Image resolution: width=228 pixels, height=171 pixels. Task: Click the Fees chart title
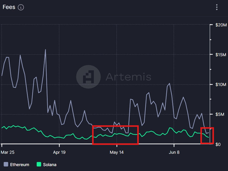pyautogui.click(x=9, y=7)
